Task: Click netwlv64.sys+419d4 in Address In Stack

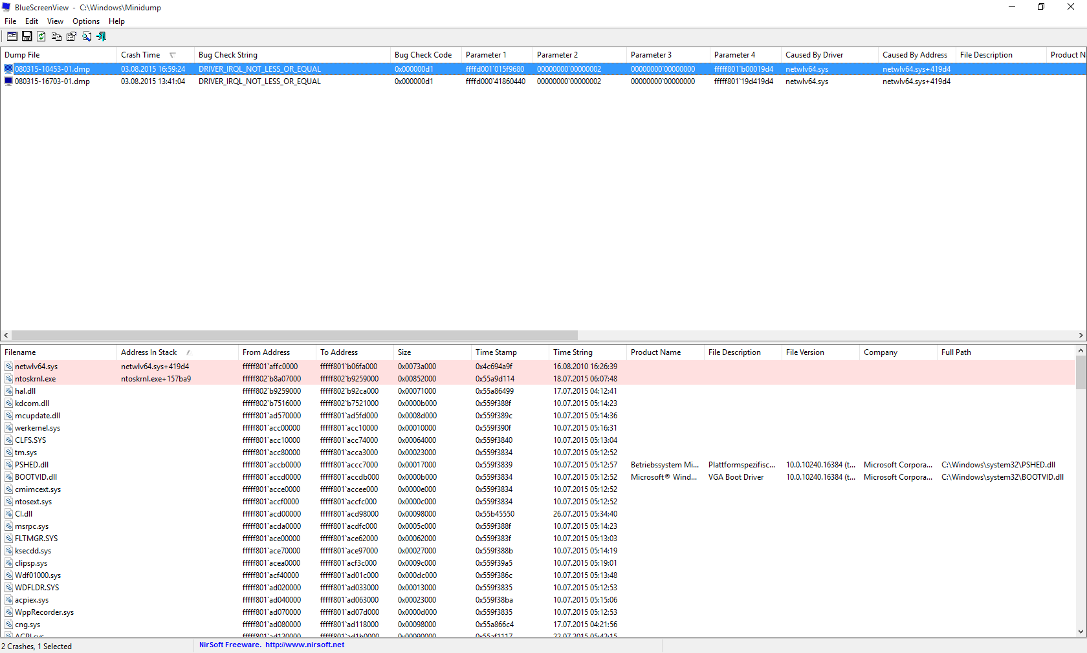Action: click(x=155, y=367)
